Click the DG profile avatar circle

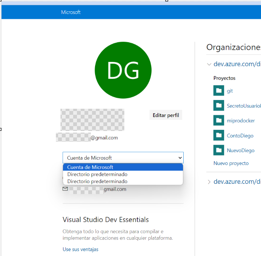[x=123, y=70]
